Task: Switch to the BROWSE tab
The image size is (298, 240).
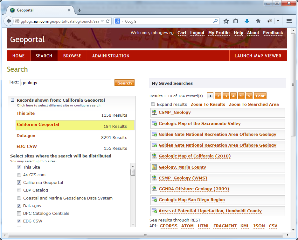Action: point(72,56)
